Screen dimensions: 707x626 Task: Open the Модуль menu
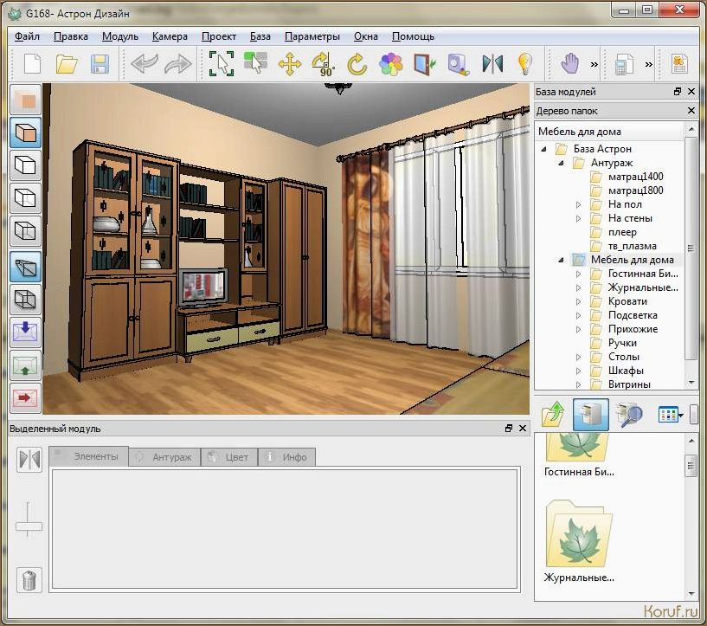click(x=120, y=36)
